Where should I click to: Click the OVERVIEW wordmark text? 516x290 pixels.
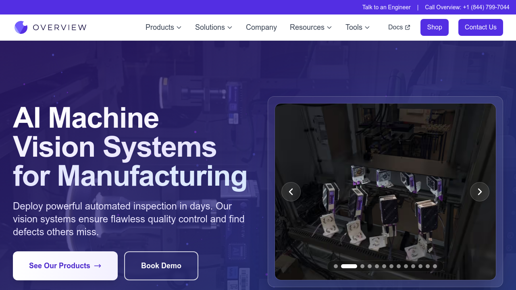60,27
